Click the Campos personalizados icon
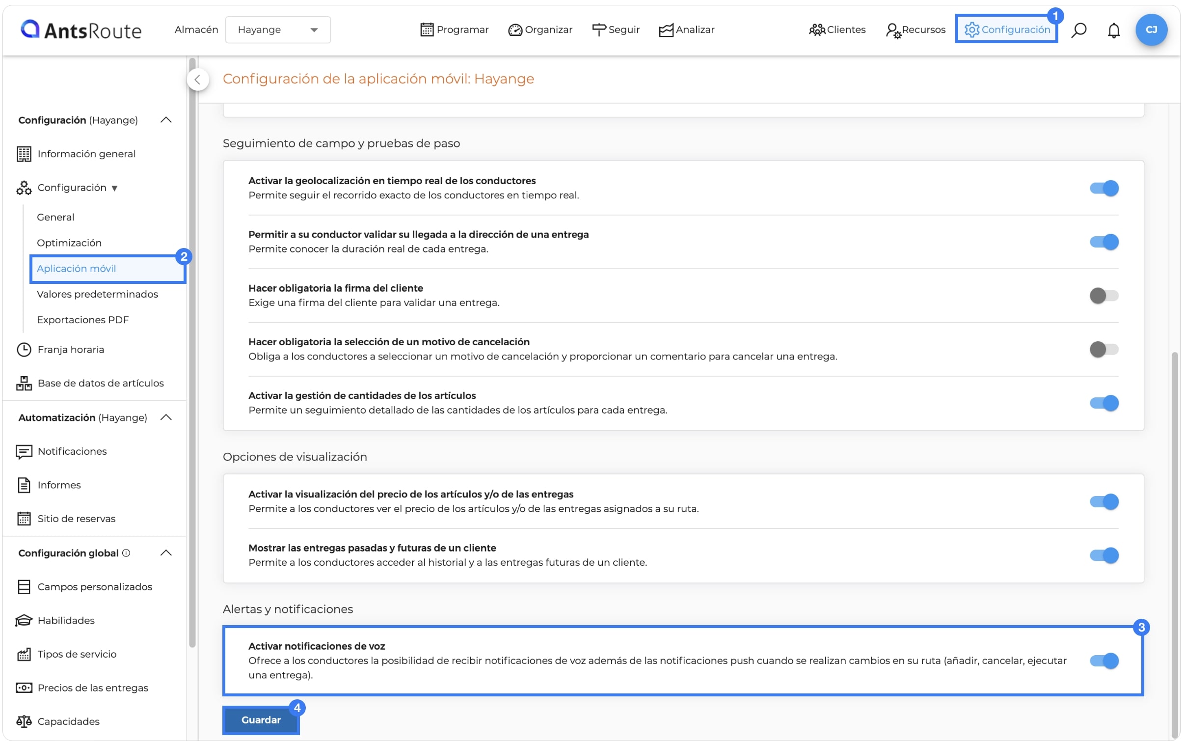Screen dimensions: 1183x745 [24, 586]
